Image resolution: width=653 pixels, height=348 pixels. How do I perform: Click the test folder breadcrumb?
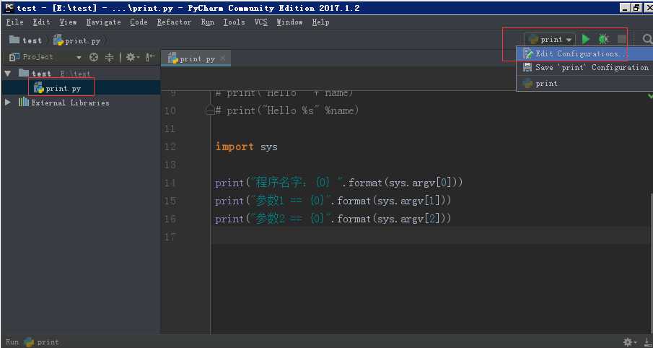pos(26,40)
